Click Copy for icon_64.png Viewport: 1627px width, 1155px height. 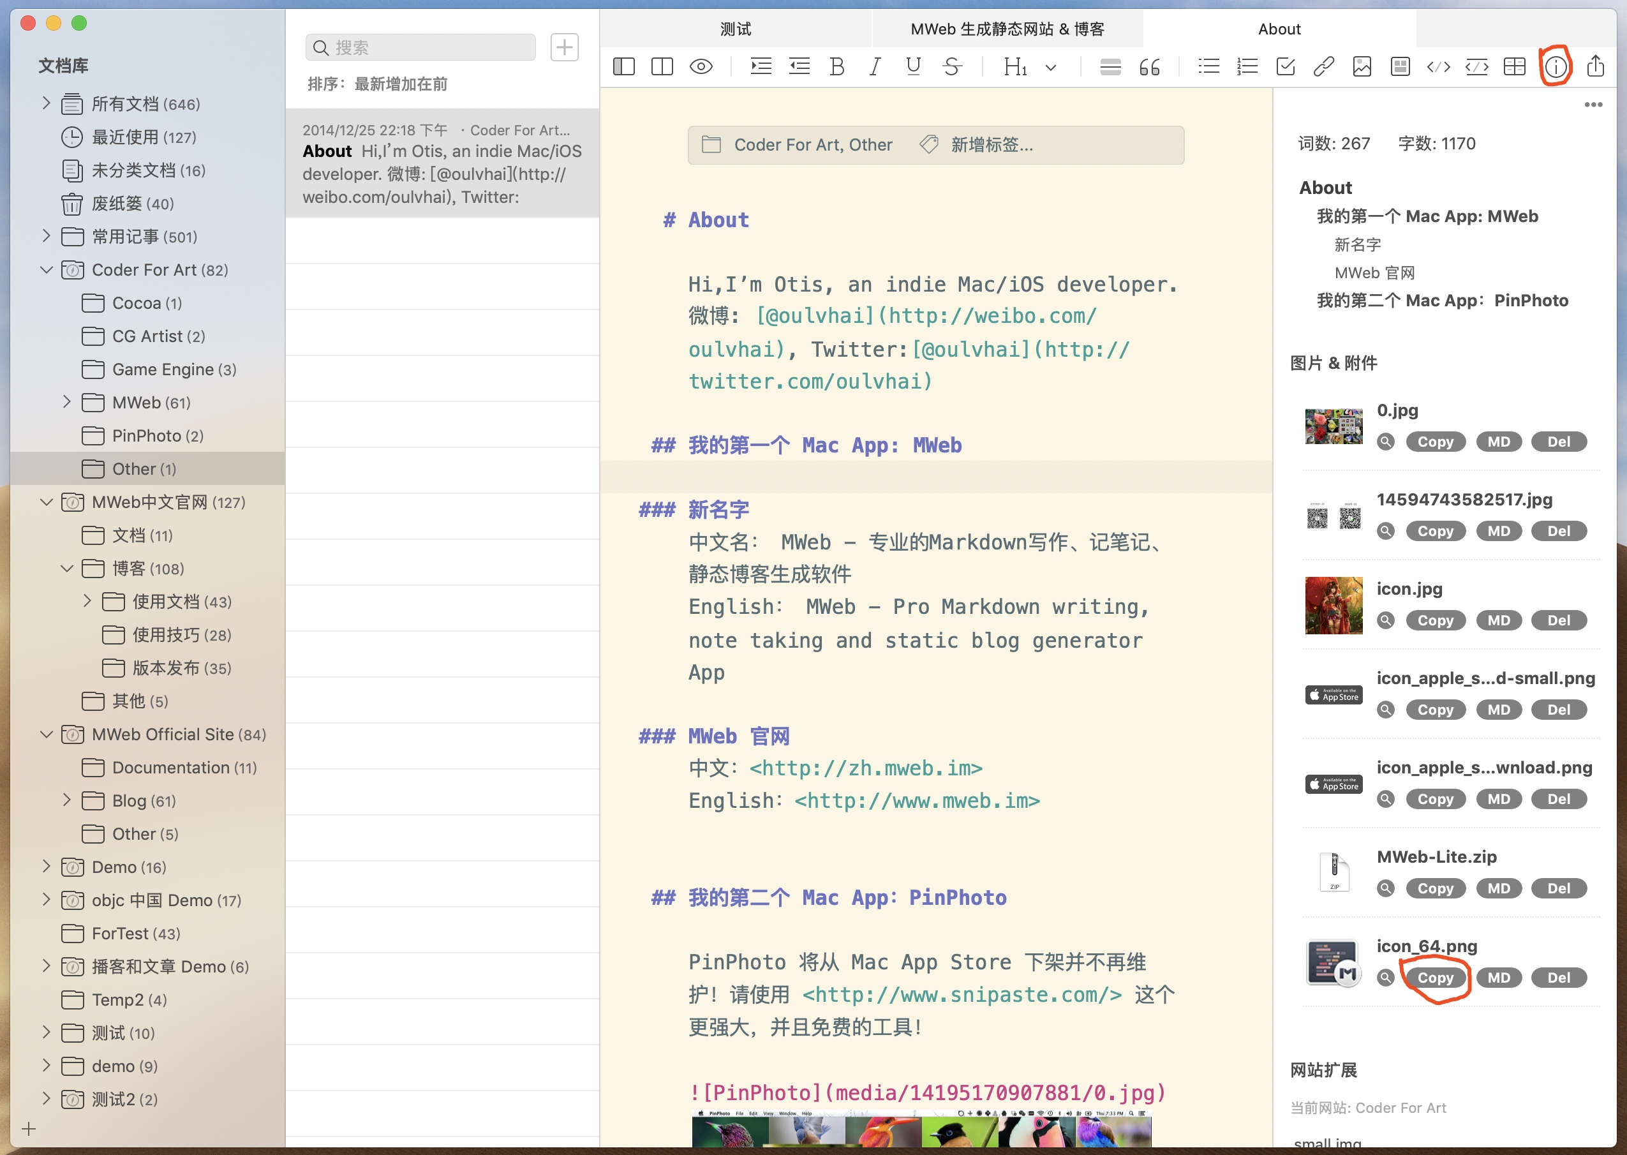(1435, 977)
